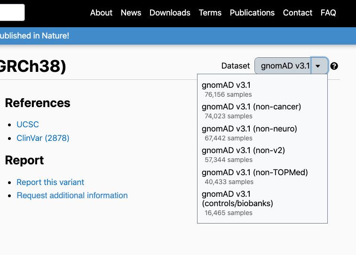Image resolution: width=356 pixels, height=255 pixels.
Task: Expand the Dataset dropdown arrow
Action: pos(318,66)
